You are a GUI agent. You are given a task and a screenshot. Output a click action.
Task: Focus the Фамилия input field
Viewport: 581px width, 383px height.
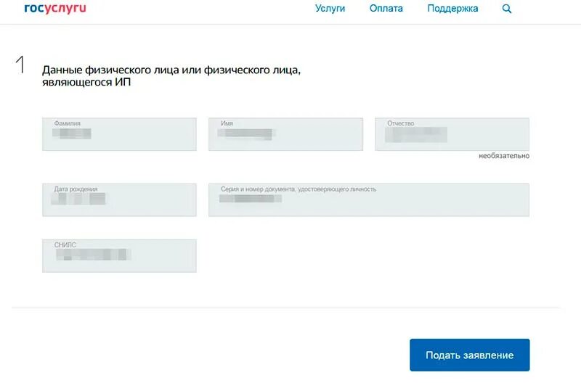point(119,134)
